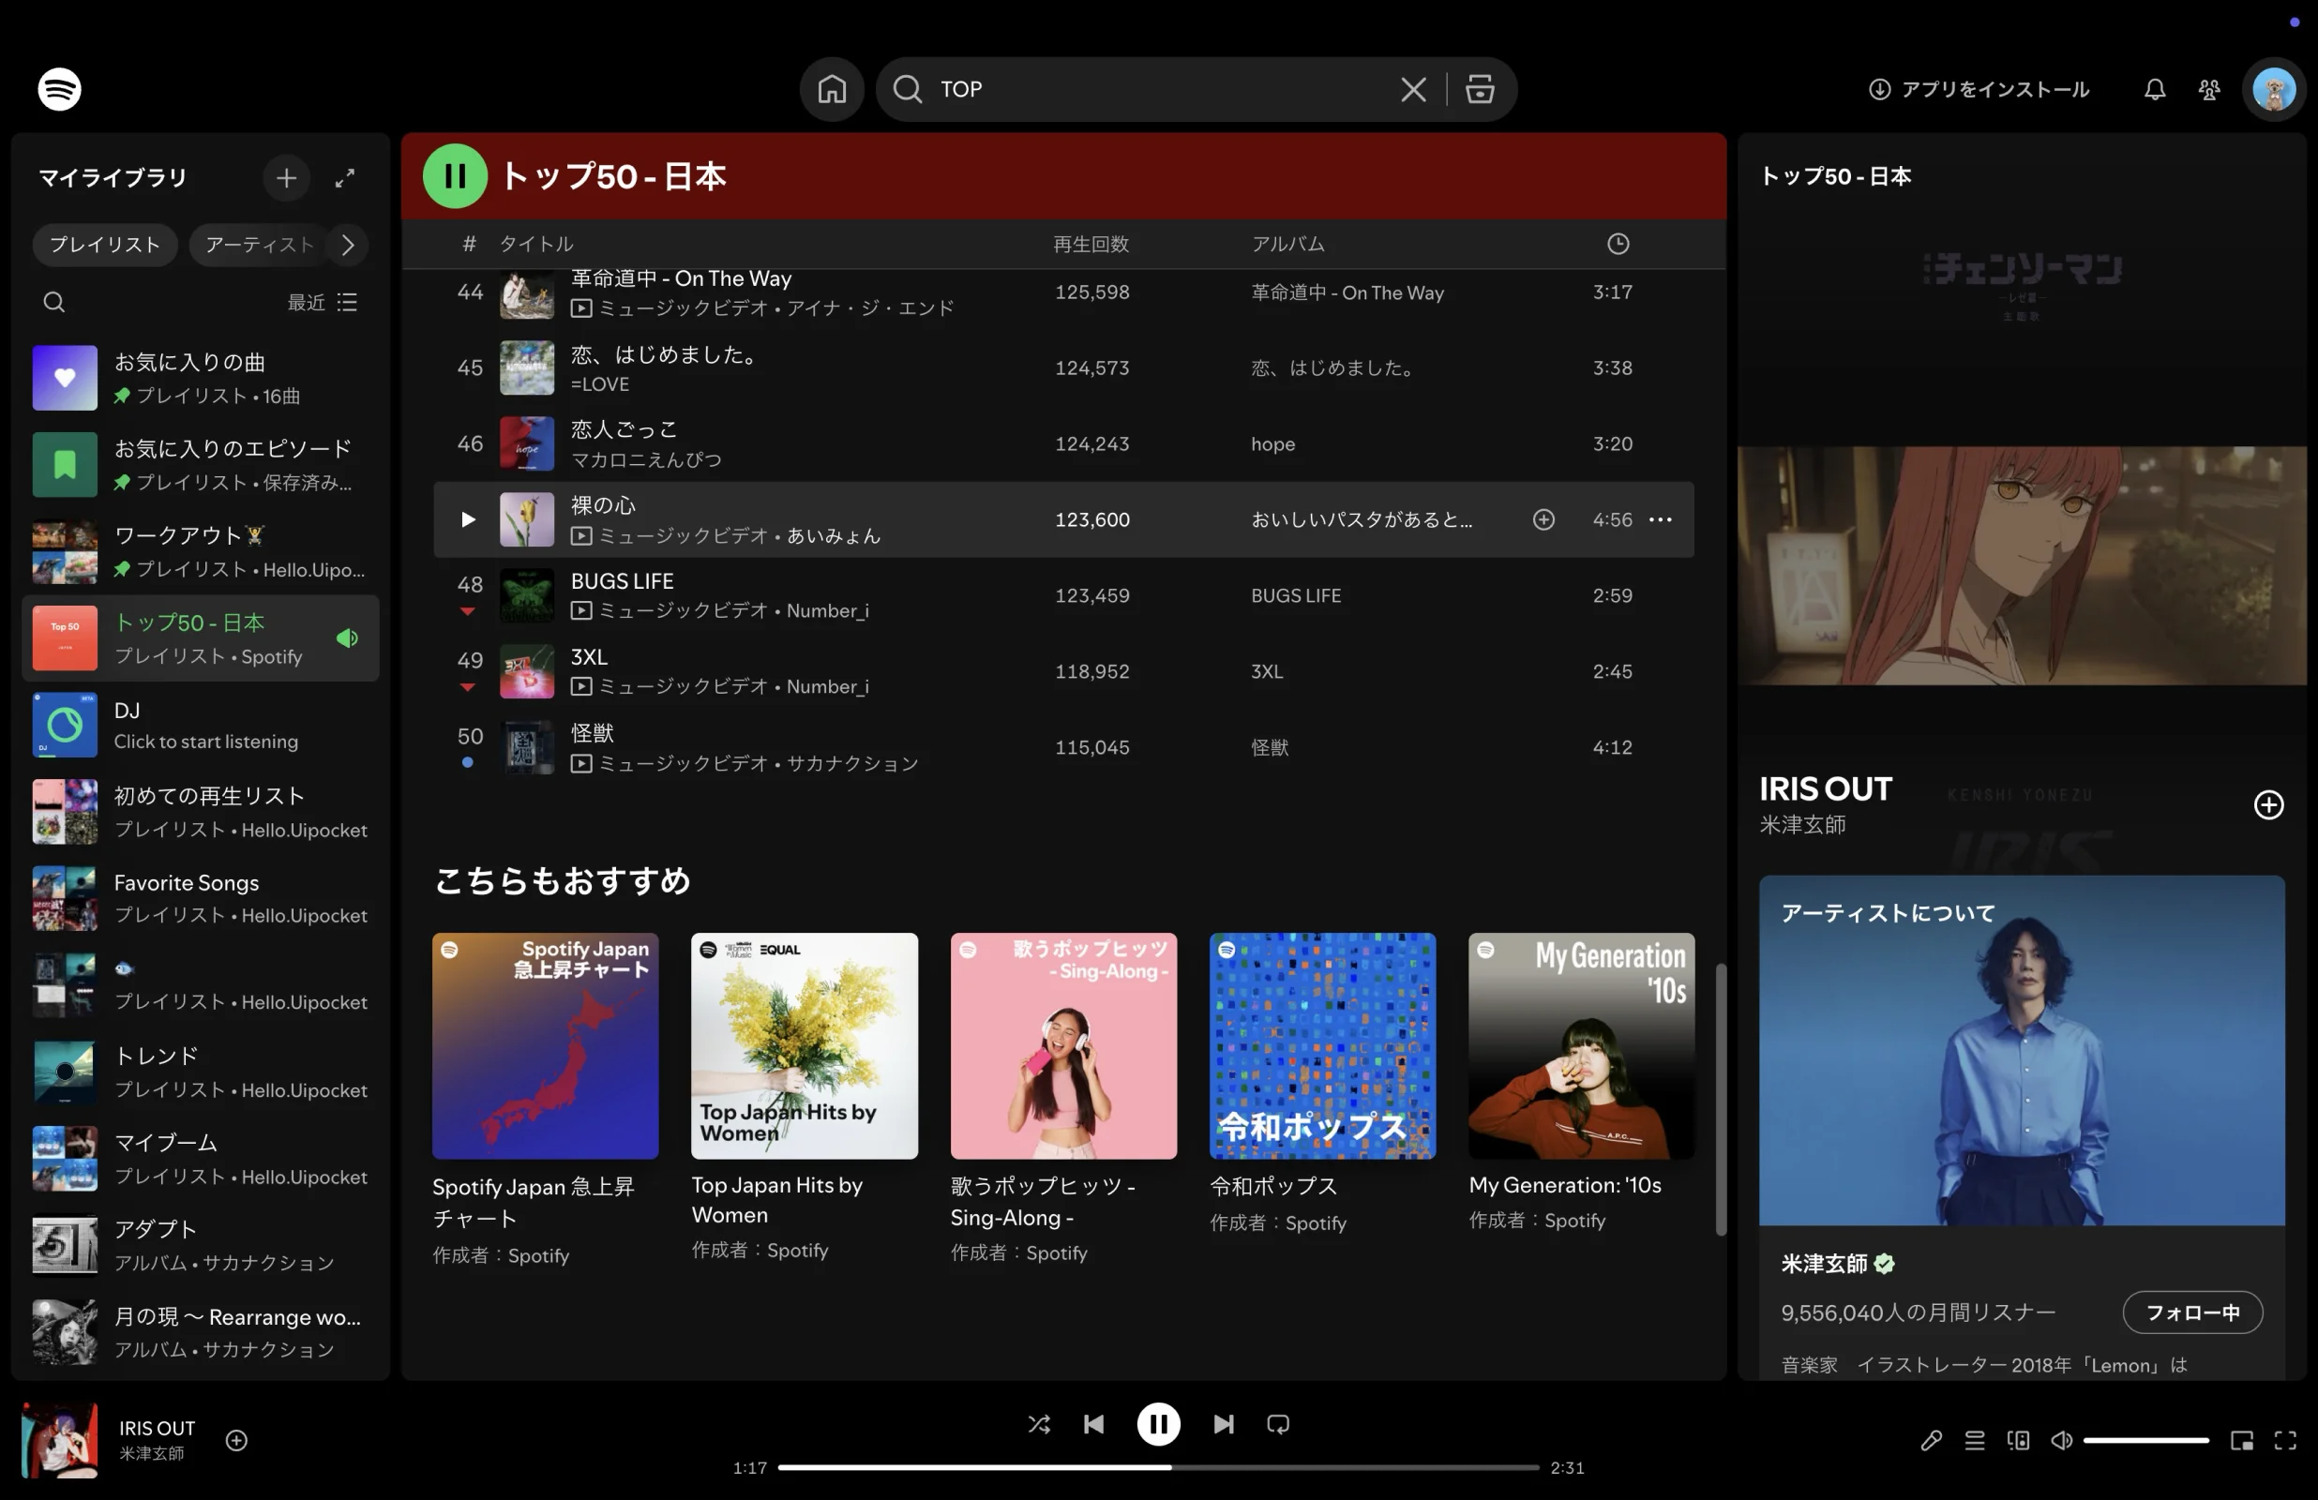Open the mini player

click(x=2241, y=1440)
